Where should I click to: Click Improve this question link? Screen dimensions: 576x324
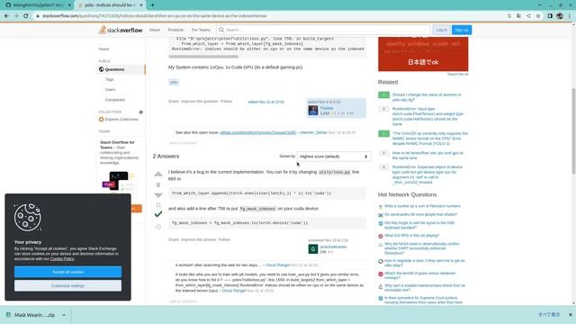click(x=200, y=102)
